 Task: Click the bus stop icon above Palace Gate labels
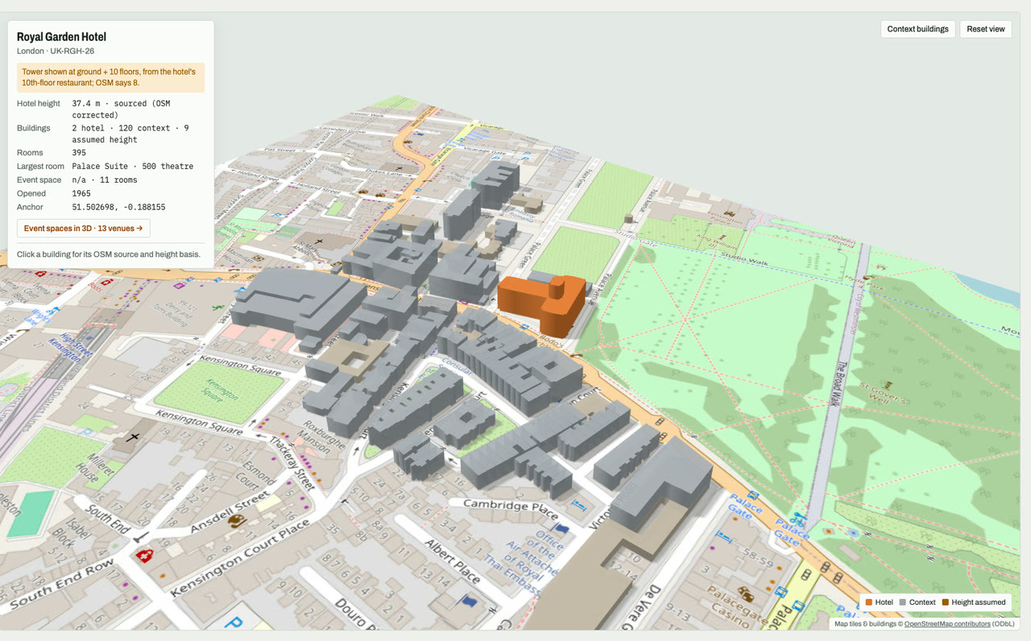pyautogui.click(x=754, y=496)
